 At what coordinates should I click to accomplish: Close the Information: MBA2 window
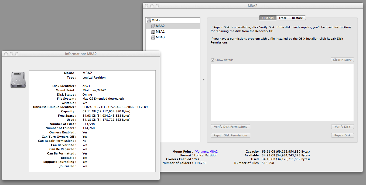(6, 54)
